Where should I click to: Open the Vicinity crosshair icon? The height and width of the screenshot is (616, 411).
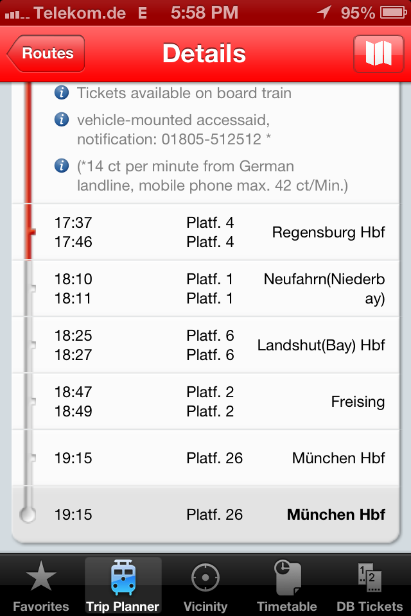pos(205,579)
